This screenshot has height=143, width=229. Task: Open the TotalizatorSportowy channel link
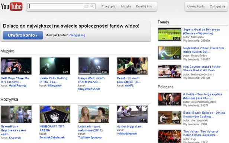pos(90,137)
